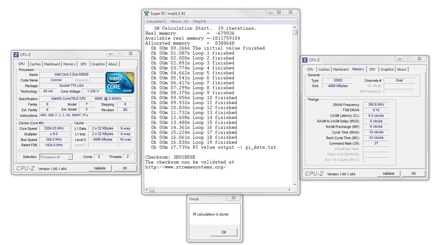Click the Name field showing Intel Core 2 Duo E6600
This screenshot has width=440, height=245.
(71, 74)
